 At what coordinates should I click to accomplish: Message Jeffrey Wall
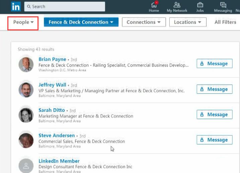215,89
